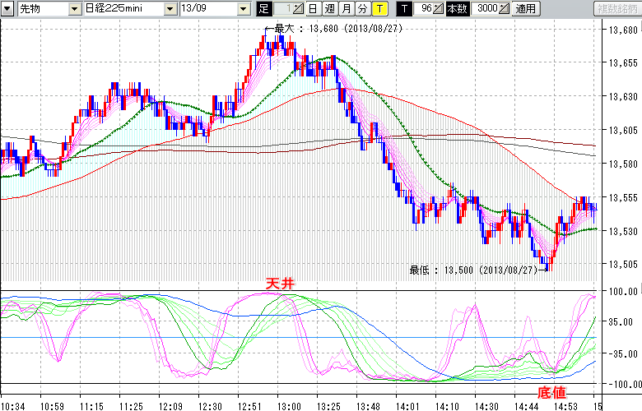
Task: Open the far-left toolbar dropdown arrow
Action: (7, 9)
